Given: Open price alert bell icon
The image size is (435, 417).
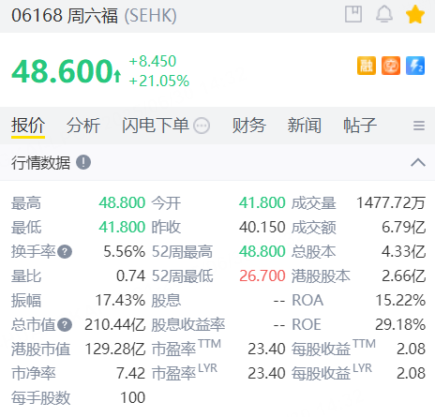Looking at the screenshot, I should (384, 14).
